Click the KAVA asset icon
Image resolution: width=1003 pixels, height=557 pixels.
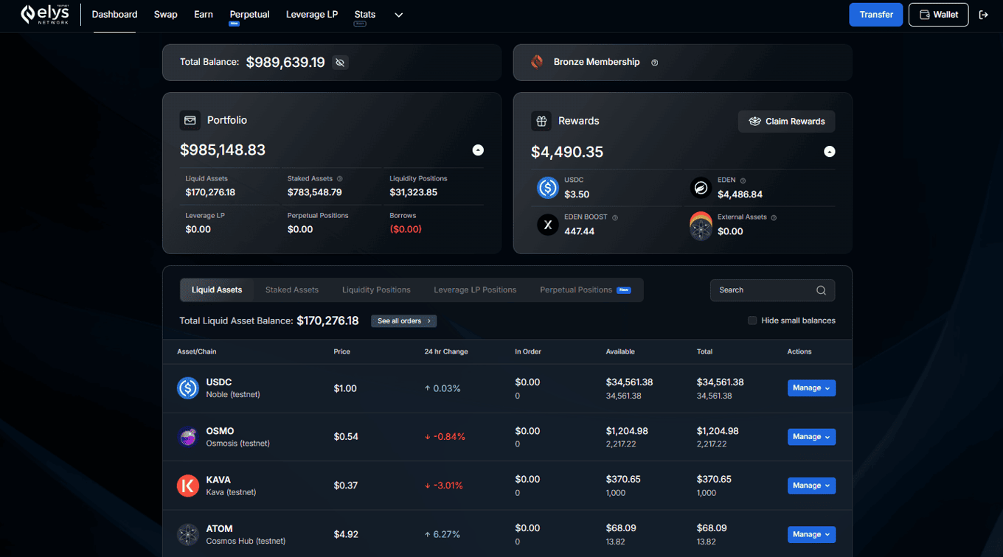pos(188,486)
